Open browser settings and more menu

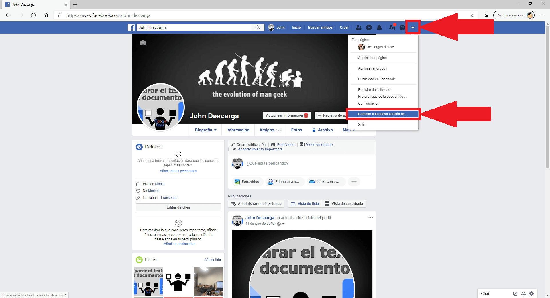542,15
